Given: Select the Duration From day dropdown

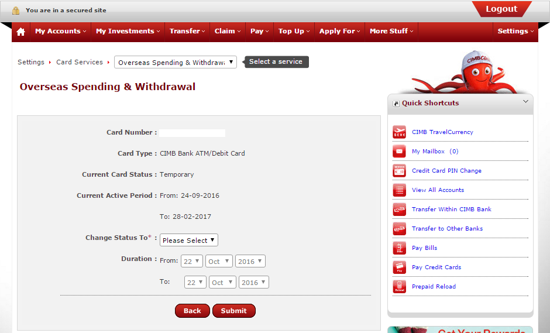Looking at the screenshot, I should pyautogui.click(x=192, y=261).
